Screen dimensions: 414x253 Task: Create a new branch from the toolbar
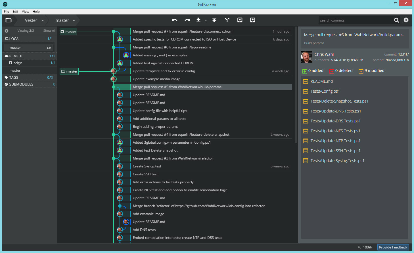pos(227,20)
